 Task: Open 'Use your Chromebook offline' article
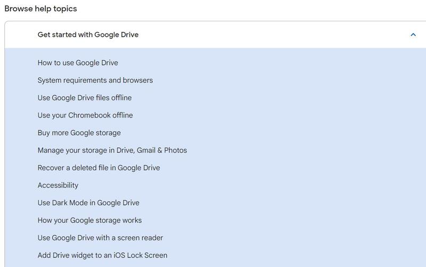pyautogui.click(x=85, y=115)
